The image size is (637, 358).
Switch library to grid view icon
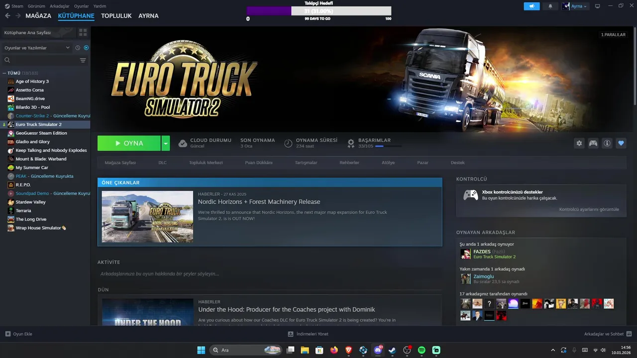point(83,32)
